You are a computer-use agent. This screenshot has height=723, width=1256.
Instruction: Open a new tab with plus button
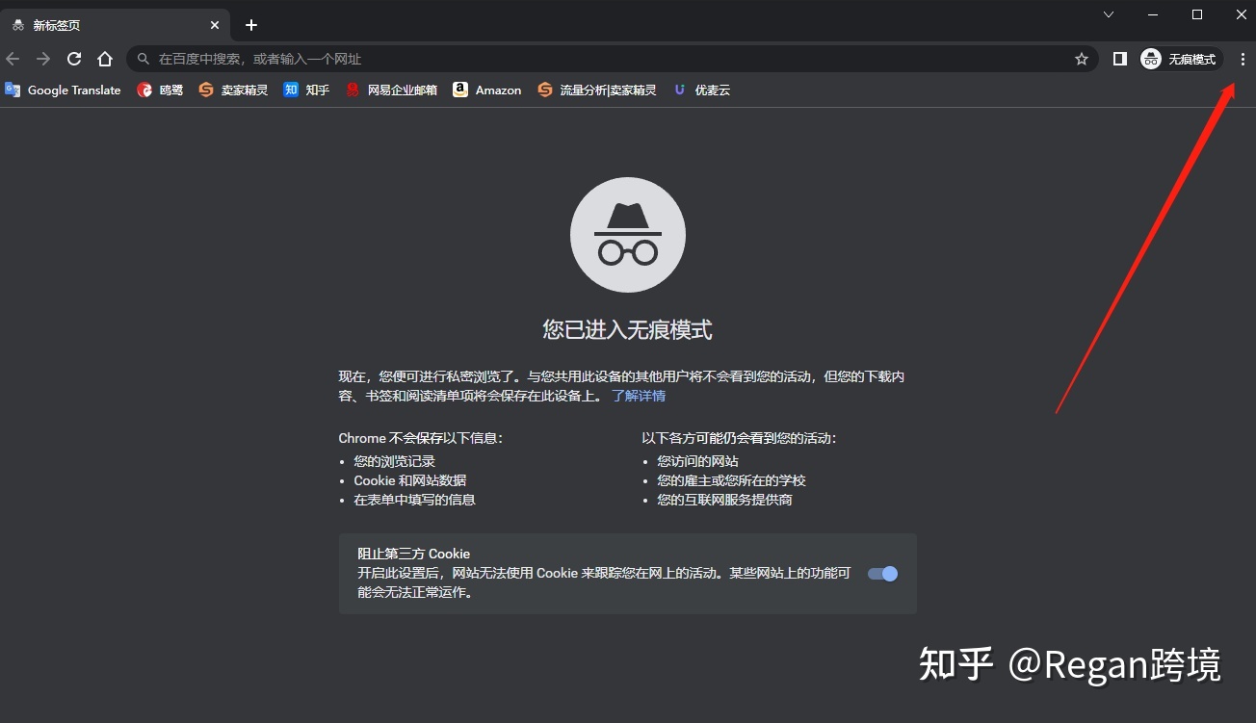[251, 25]
